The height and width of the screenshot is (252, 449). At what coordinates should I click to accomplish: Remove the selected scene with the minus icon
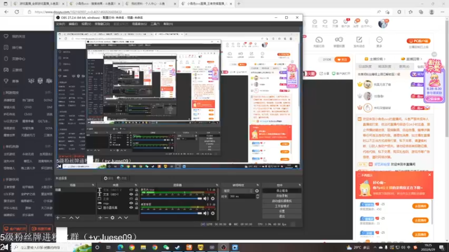(x=64, y=218)
